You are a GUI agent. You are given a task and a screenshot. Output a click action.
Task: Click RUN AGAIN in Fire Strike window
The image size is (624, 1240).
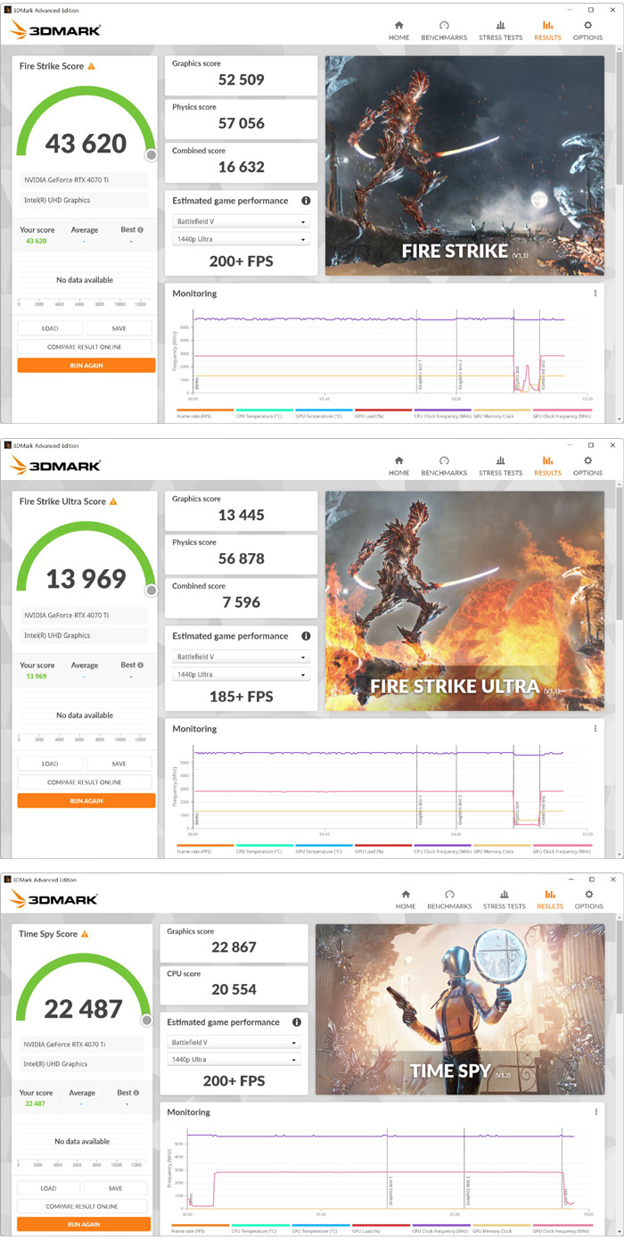click(86, 365)
